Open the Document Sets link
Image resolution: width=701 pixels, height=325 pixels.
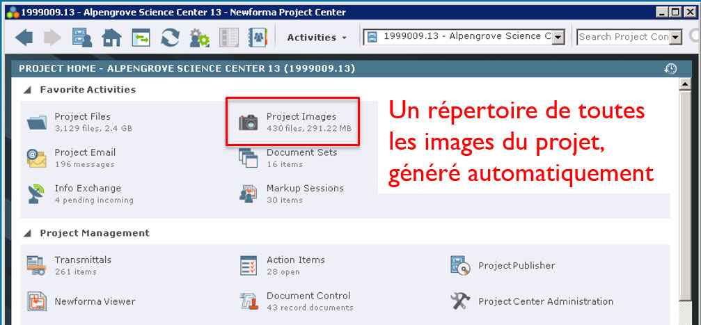pyautogui.click(x=301, y=152)
